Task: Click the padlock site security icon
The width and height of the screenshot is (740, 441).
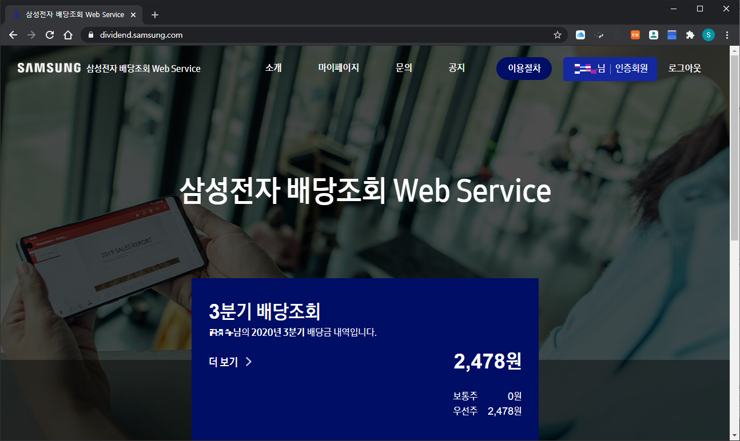Action: 90,35
